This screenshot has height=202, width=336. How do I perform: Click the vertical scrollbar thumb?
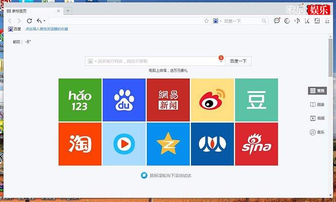coord(331,57)
